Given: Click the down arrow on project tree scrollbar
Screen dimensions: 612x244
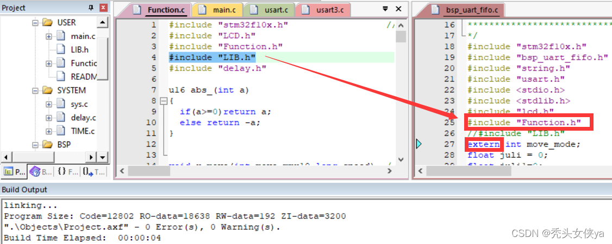Looking at the screenshot, I should (103, 157).
